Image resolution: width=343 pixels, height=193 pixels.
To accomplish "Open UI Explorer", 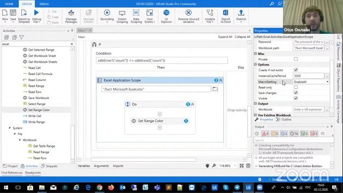I will click(x=166, y=16).
